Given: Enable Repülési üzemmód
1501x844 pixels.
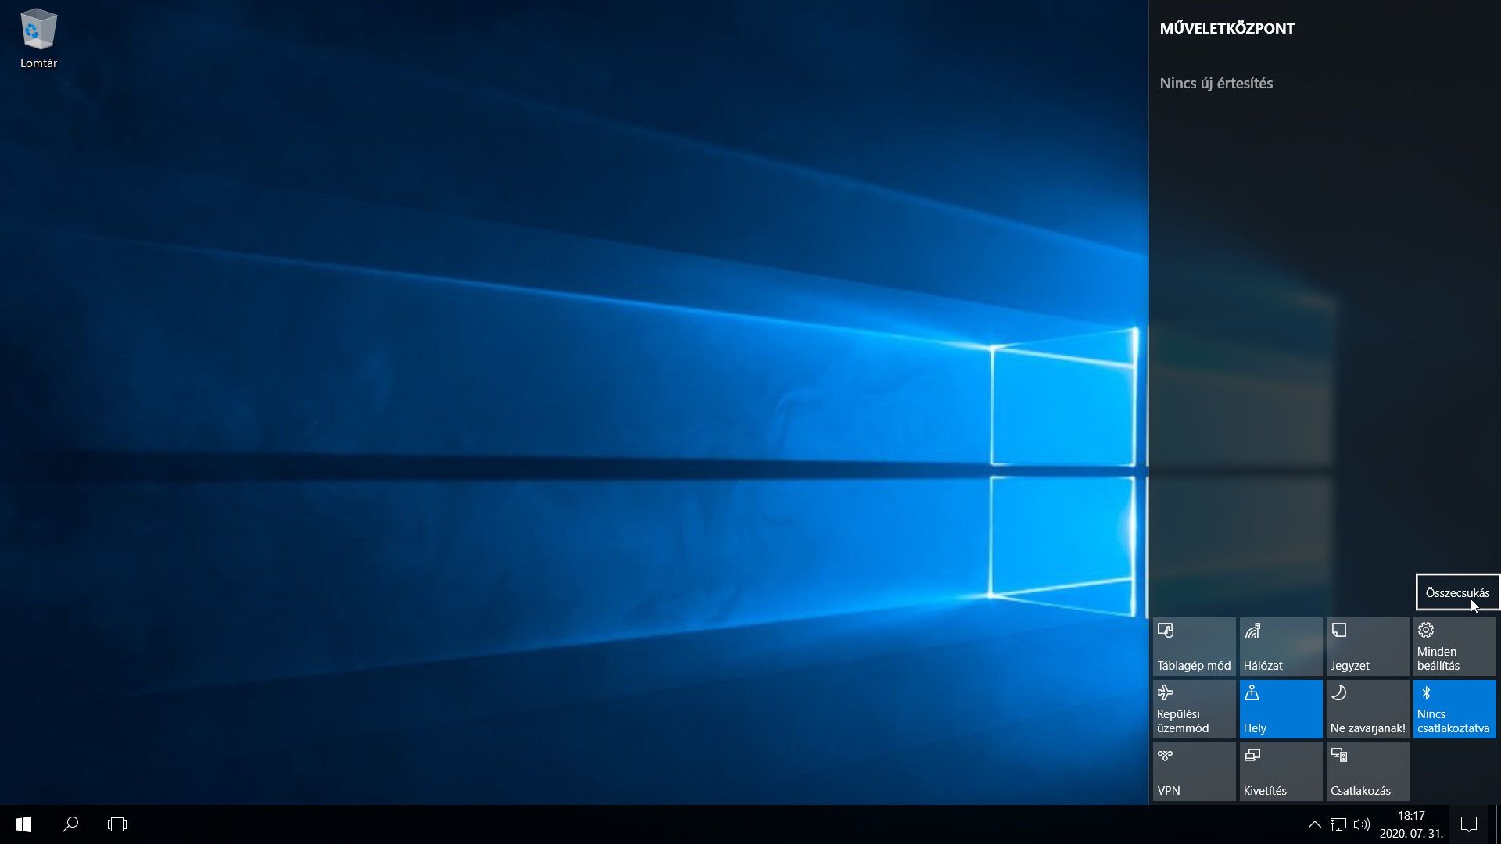Looking at the screenshot, I should [1194, 709].
